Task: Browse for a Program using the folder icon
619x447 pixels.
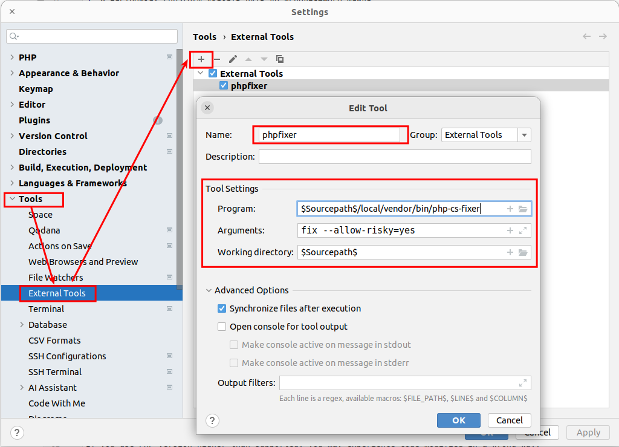Action: pyautogui.click(x=523, y=209)
